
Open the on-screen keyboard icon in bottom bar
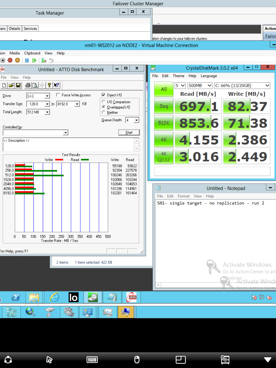pyautogui.click(x=92, y=359)
